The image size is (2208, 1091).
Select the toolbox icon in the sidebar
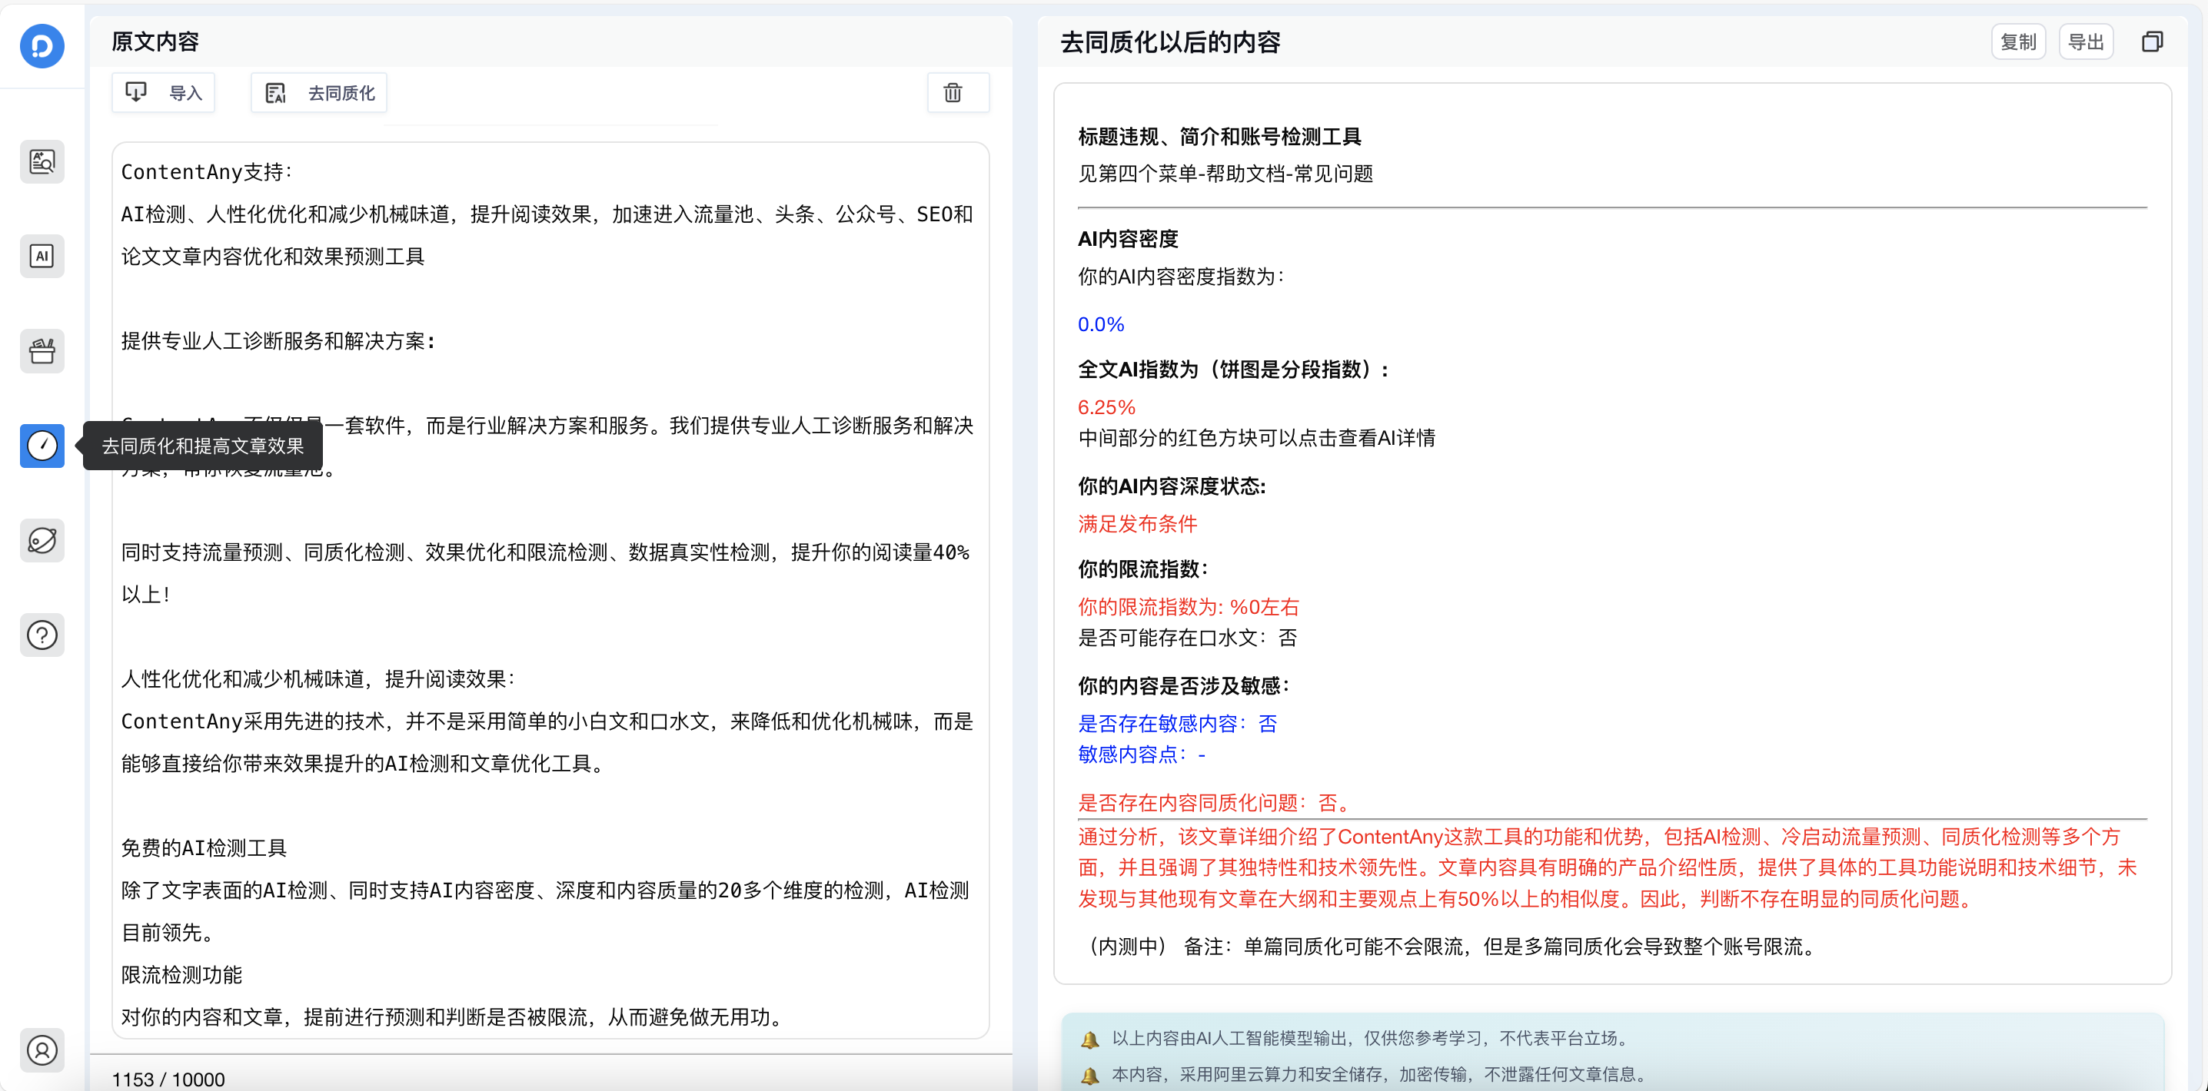point(42,350)
